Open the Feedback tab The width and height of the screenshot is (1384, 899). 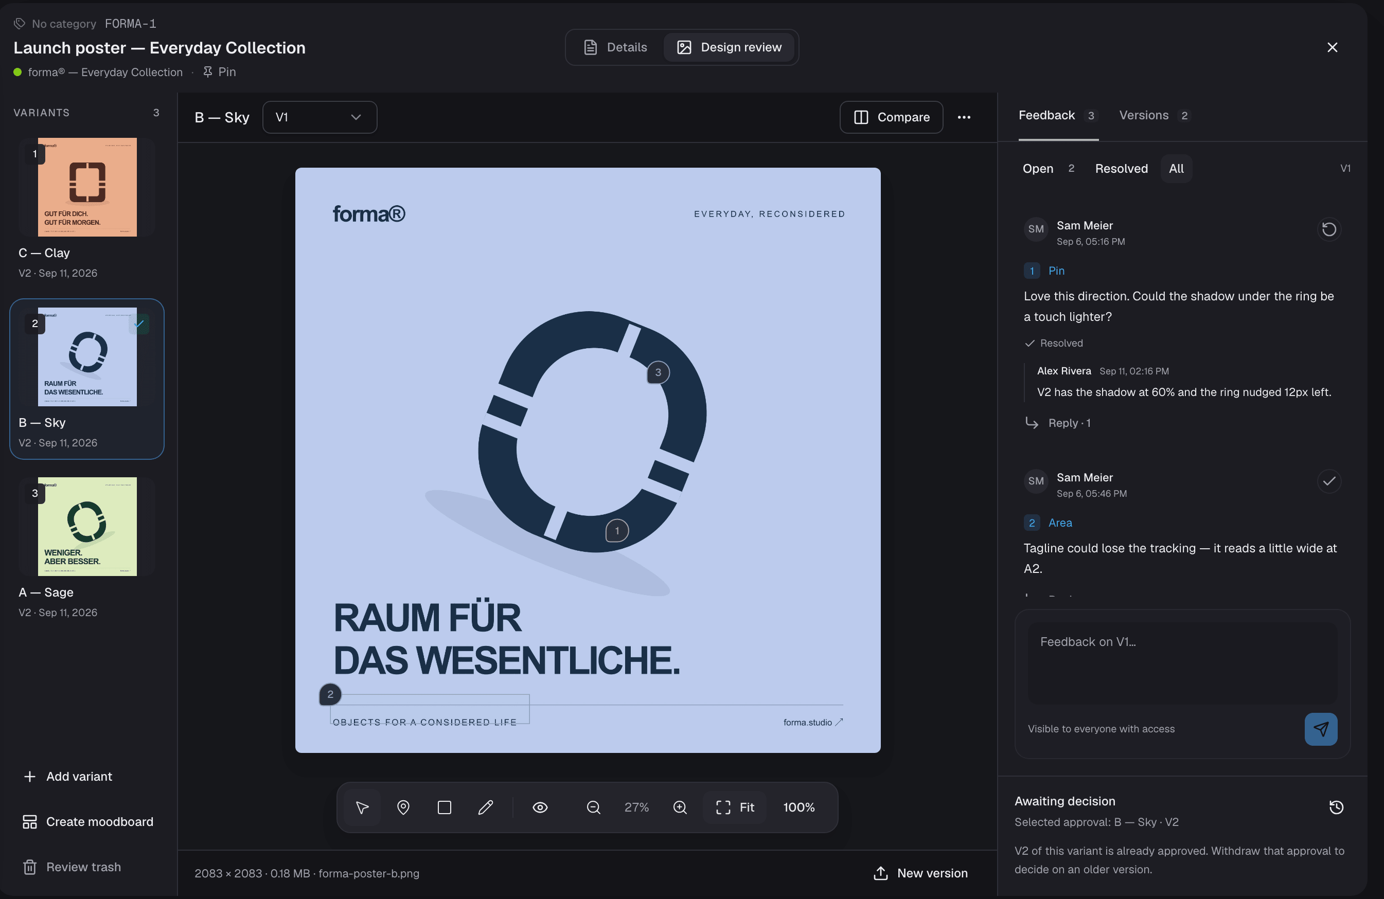pos(1058,115)
